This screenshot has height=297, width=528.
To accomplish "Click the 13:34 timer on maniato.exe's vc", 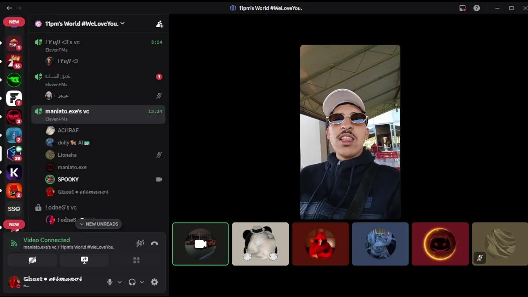I will (155, 111).
